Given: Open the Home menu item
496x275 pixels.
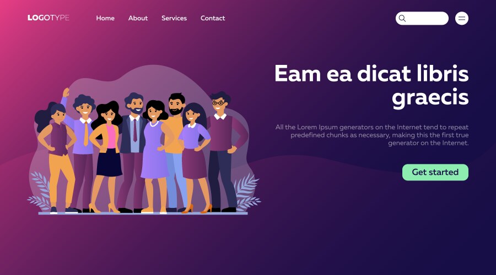Looking at the screenshot, I should [105, 18].
